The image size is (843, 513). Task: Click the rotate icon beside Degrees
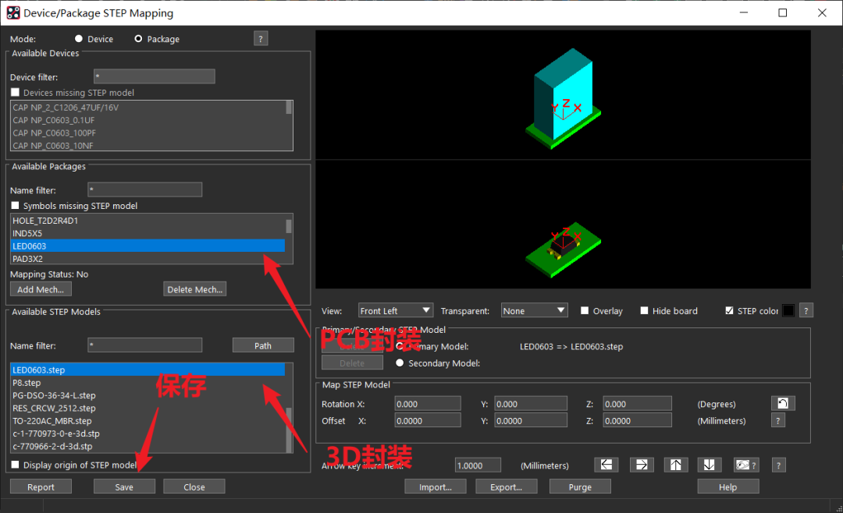pos(783,404)
